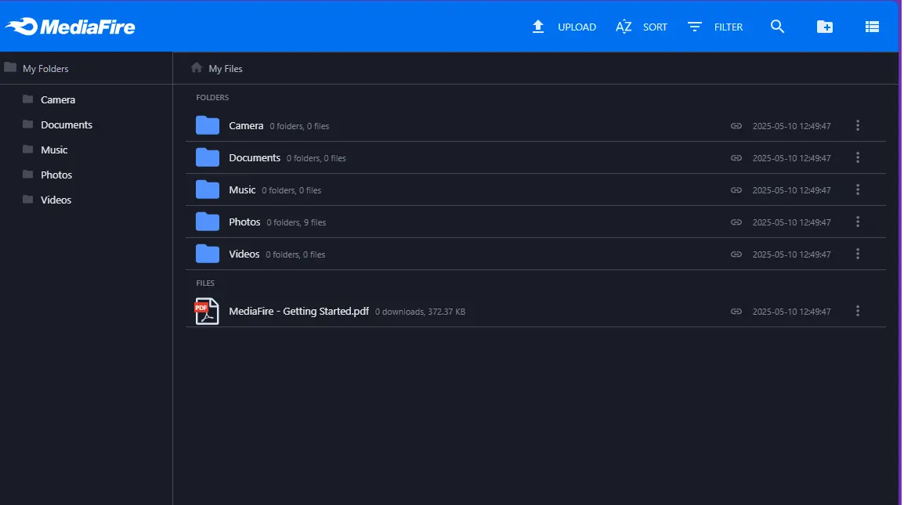Open the FILTER options

pos(729,27)
